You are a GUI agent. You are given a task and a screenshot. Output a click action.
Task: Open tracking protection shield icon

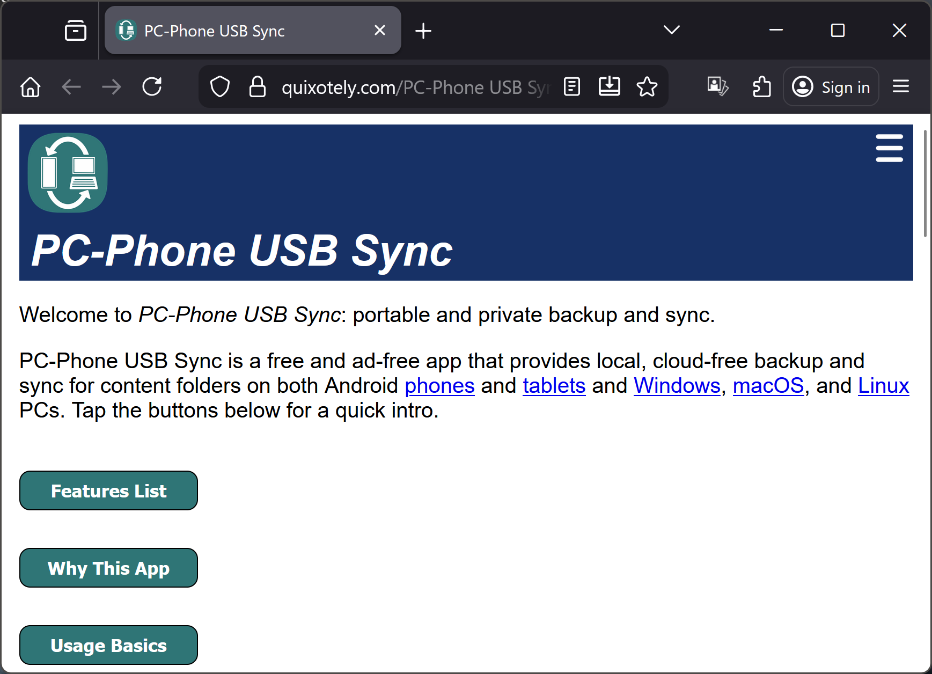[x=219, y=87]
